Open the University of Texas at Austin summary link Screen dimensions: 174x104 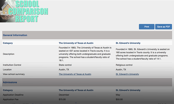click(x=75, y=74)
